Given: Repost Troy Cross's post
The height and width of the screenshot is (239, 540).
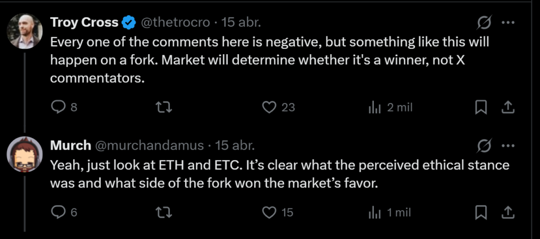Looking at the screenshot, I should point(165,107).
